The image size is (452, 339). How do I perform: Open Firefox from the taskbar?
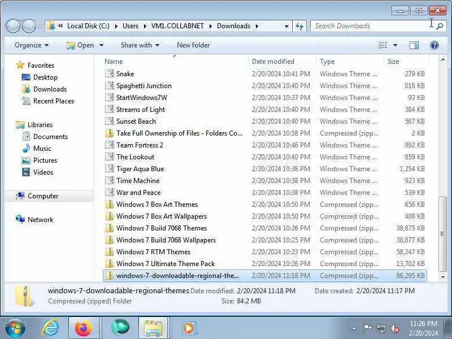(84, 328)
